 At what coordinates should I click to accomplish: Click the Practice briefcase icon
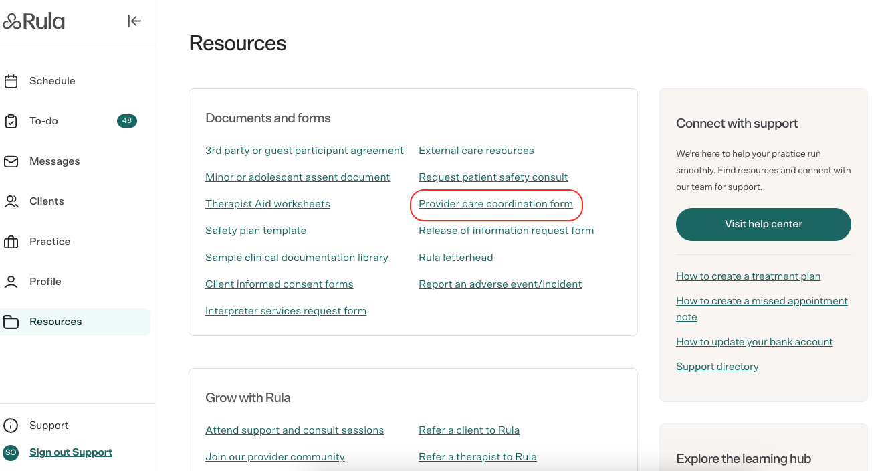coord(11,242)
